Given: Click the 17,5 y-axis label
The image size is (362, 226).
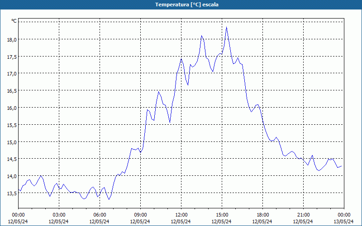Looking at the screenshot, I should [12, 56].
